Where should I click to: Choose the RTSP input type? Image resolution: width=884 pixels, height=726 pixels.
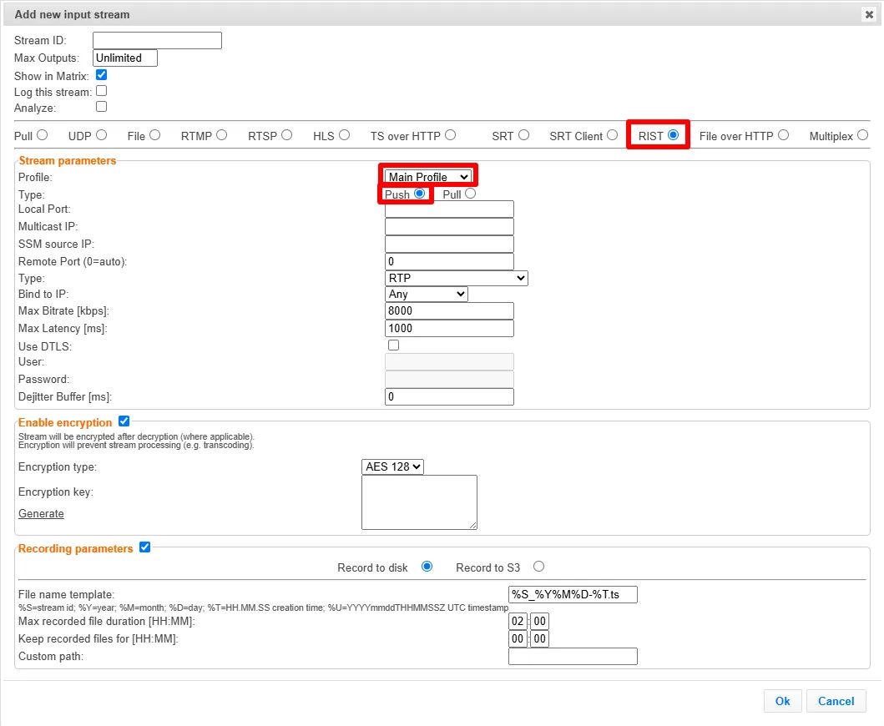(287, 135)
